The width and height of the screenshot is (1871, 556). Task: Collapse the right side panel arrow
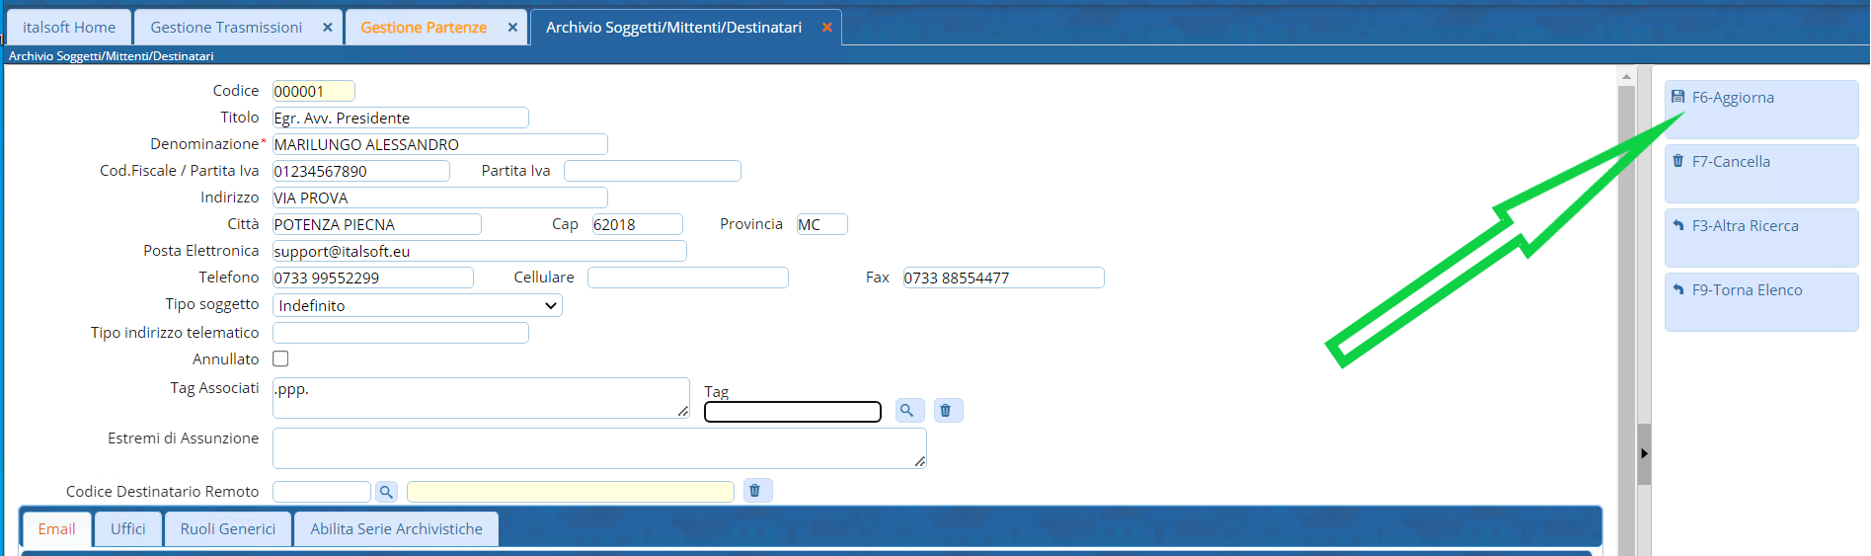[x=1644, y=453]
